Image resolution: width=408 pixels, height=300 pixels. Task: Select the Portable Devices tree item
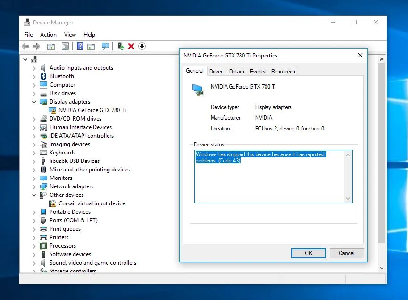pyautogui.click(x=70, y=212)
